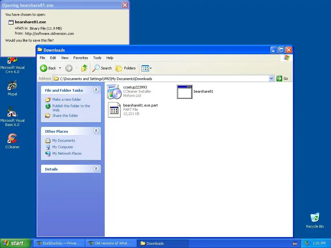This screenshot has width=331, height=248.
Task: Open the Edit menu
Action: tap(53, 58)
